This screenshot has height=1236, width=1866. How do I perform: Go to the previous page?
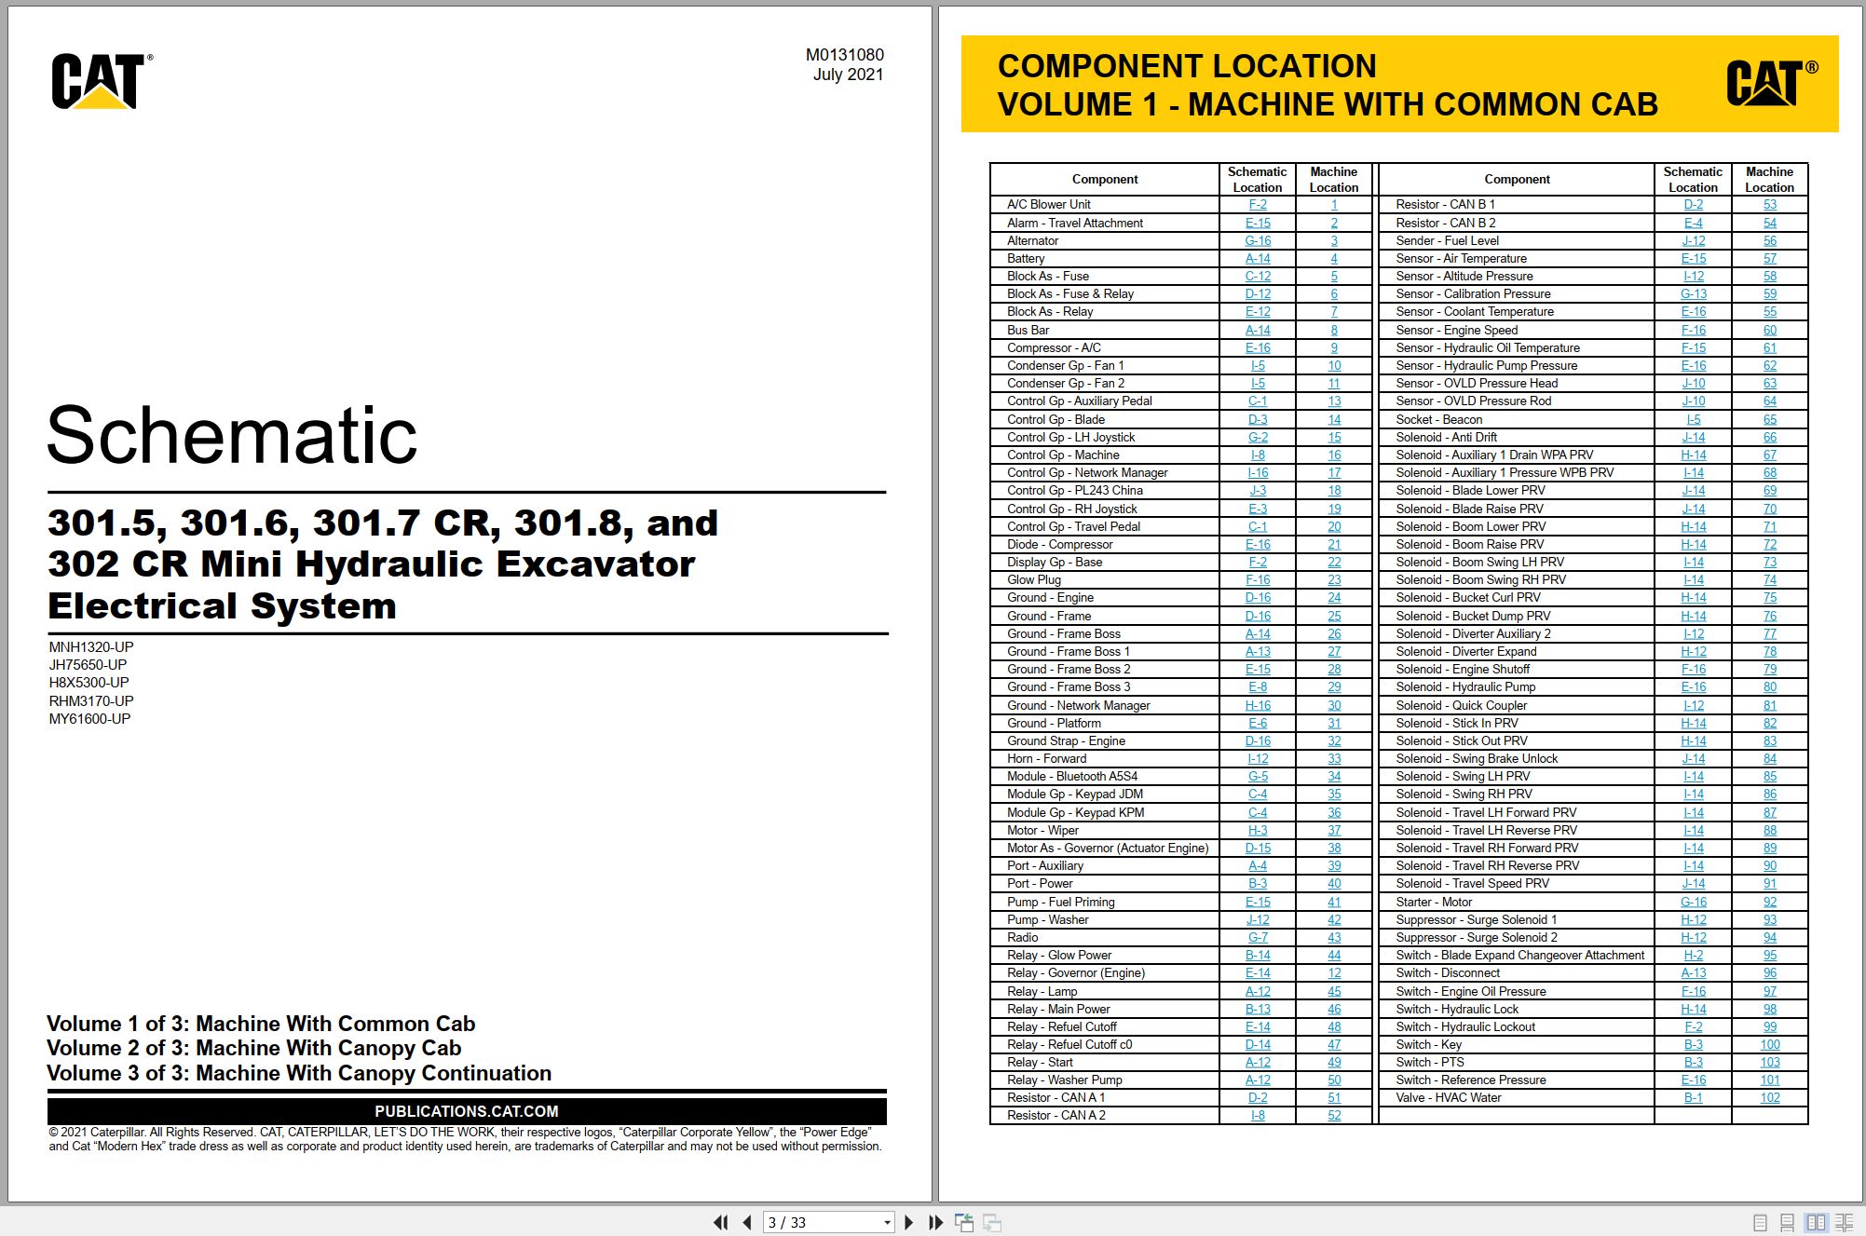click(x=747, y=1222)
